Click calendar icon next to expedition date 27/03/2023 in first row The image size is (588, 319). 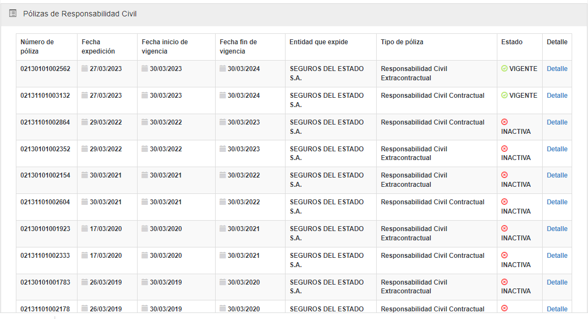[85, 69]
